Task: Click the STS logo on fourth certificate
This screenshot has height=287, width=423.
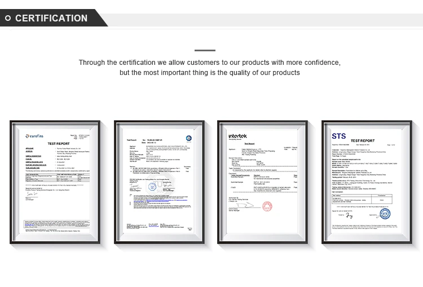Action: coord(339,136)
